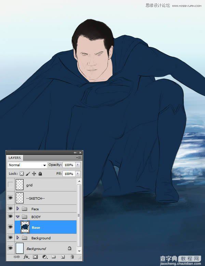Select the Background group name
Viewport: 205px width, 266px height.
click(x=41, y=238)
